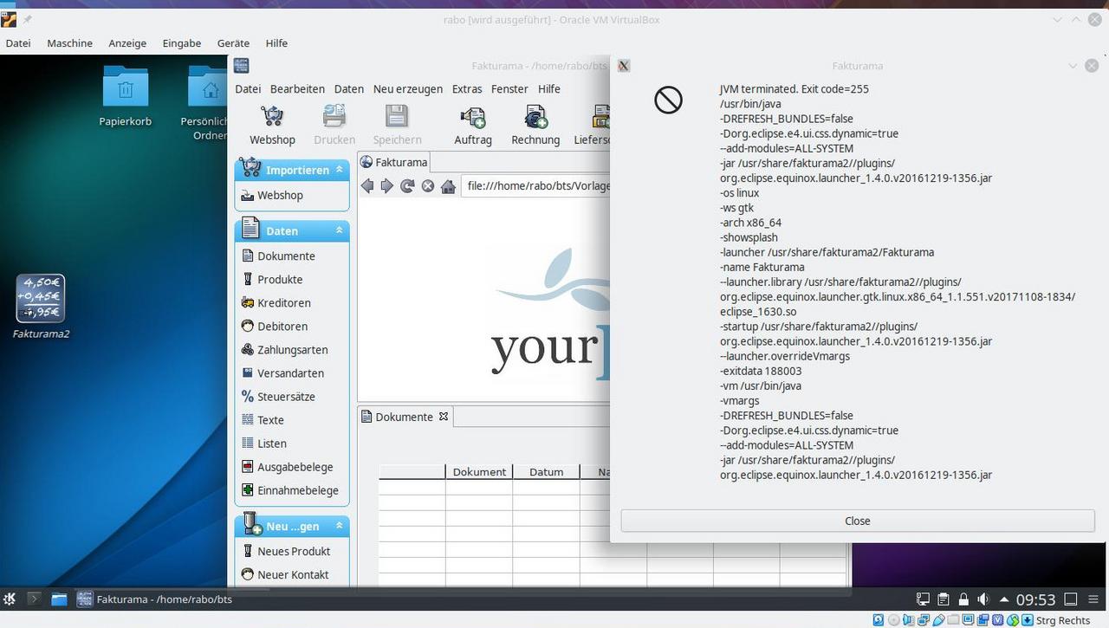Click the file URL address field
Viewport: 1109px width, 628px height.
537,185
